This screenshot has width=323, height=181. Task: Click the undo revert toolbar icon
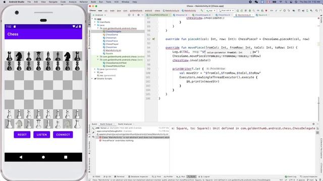pyautogui.click(x=289, y=11)
